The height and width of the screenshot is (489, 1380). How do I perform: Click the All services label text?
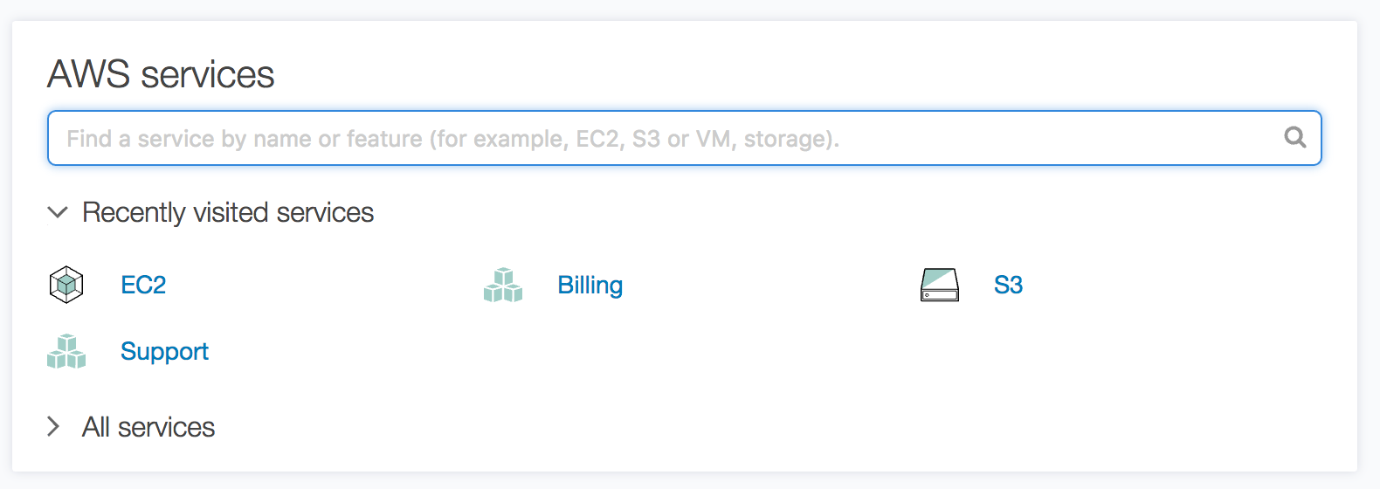pos(148,427)
